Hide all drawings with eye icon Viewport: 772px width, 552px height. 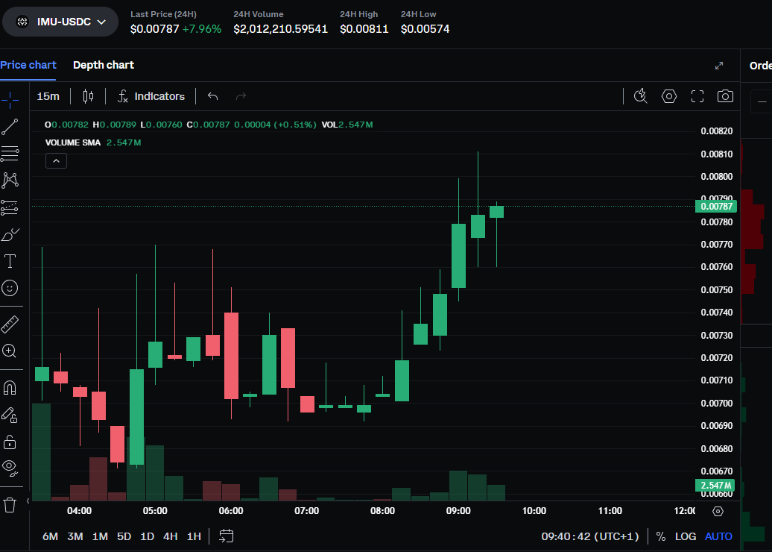pyautogui.click(x=10, y=468)
